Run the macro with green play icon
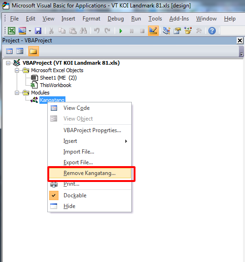Image resolution: width=245 pixels, height=262 pixels. [x=121, y=31]
